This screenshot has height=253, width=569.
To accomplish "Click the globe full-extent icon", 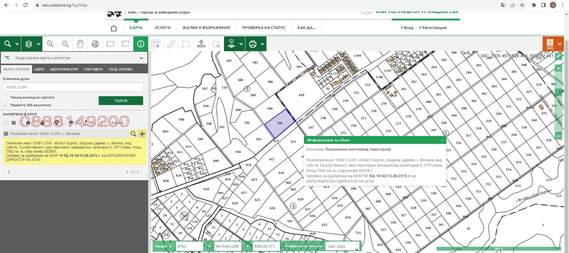I will click(95, 44).
